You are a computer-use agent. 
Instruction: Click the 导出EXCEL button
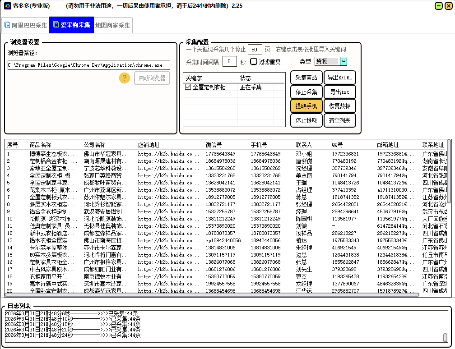click(x=340, y=78)
